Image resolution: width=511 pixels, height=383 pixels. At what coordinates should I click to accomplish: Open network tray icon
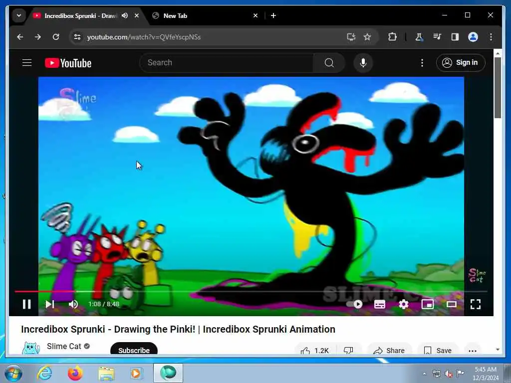point(436,374)
